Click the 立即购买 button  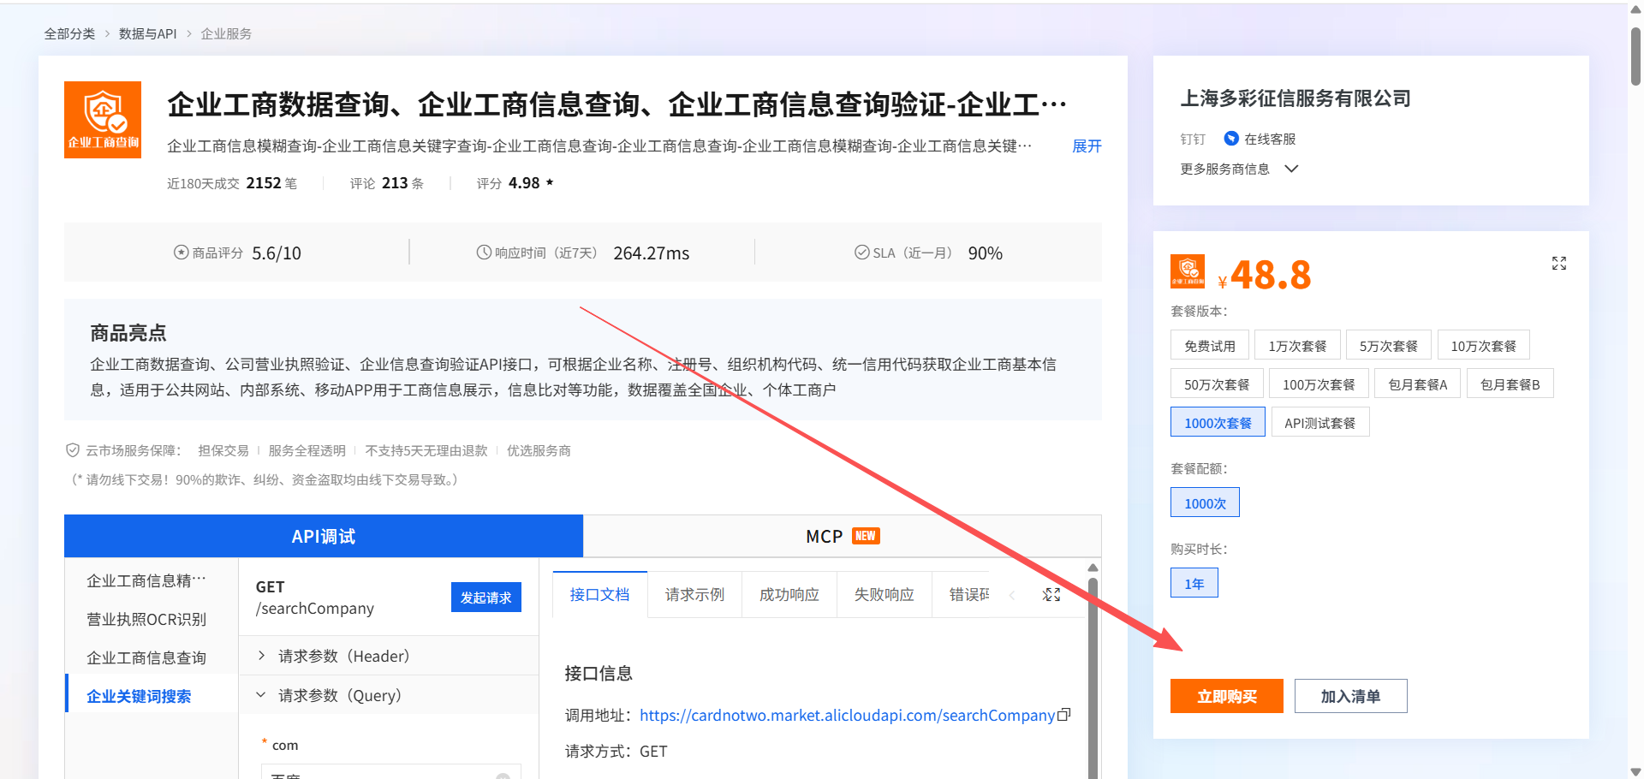tap(1226, 696)
